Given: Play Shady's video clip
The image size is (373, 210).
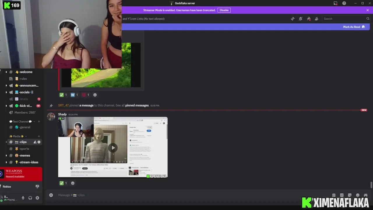Looking at the screenshot, I should (x=113, y=148).
